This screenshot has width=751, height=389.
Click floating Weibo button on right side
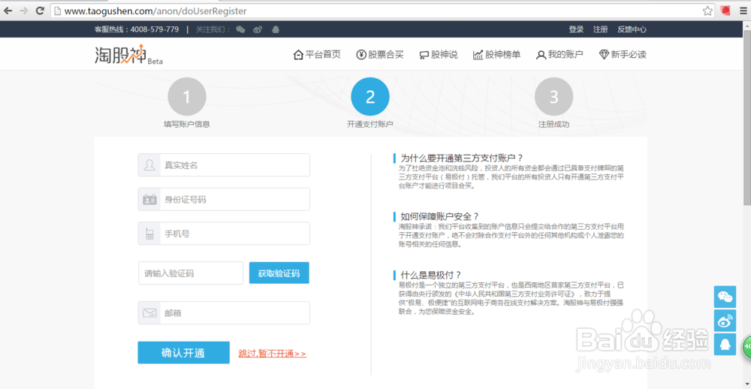pos(725,321)
